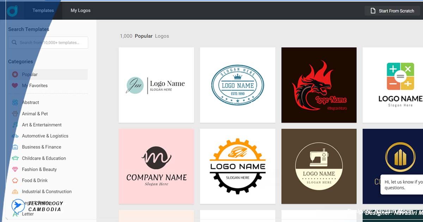Select the orange gear helmet logo template
The height and width of the screenshot is (222, 423).
238,166
